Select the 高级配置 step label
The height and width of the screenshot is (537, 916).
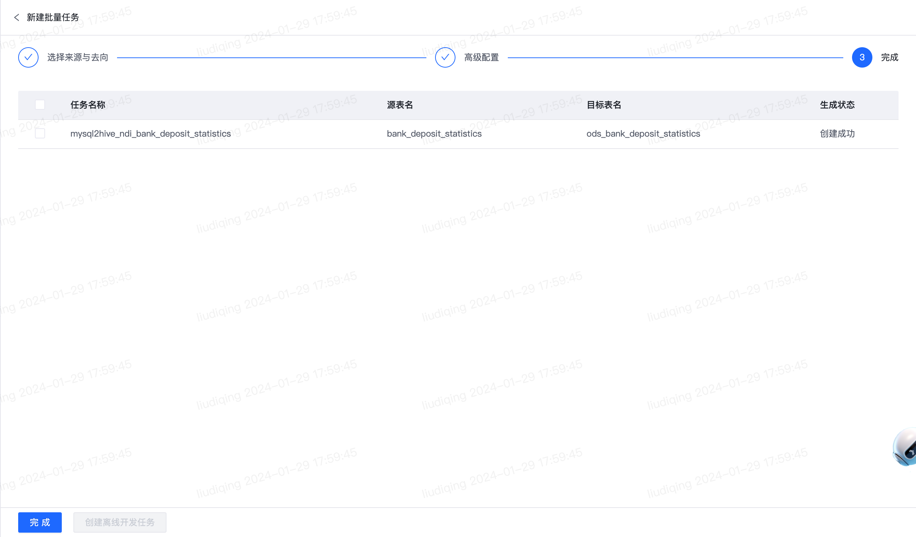[482, 57]
